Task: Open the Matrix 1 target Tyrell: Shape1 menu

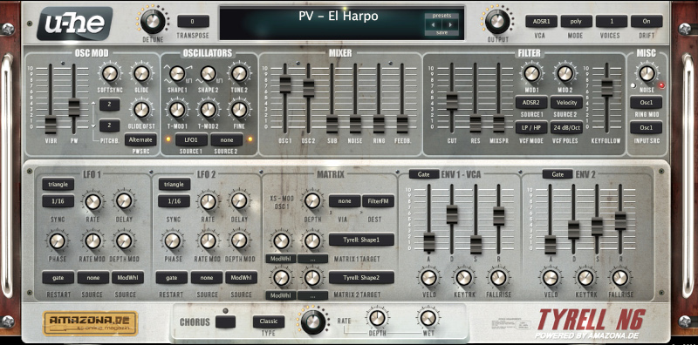Action: [x=361, y=240]
